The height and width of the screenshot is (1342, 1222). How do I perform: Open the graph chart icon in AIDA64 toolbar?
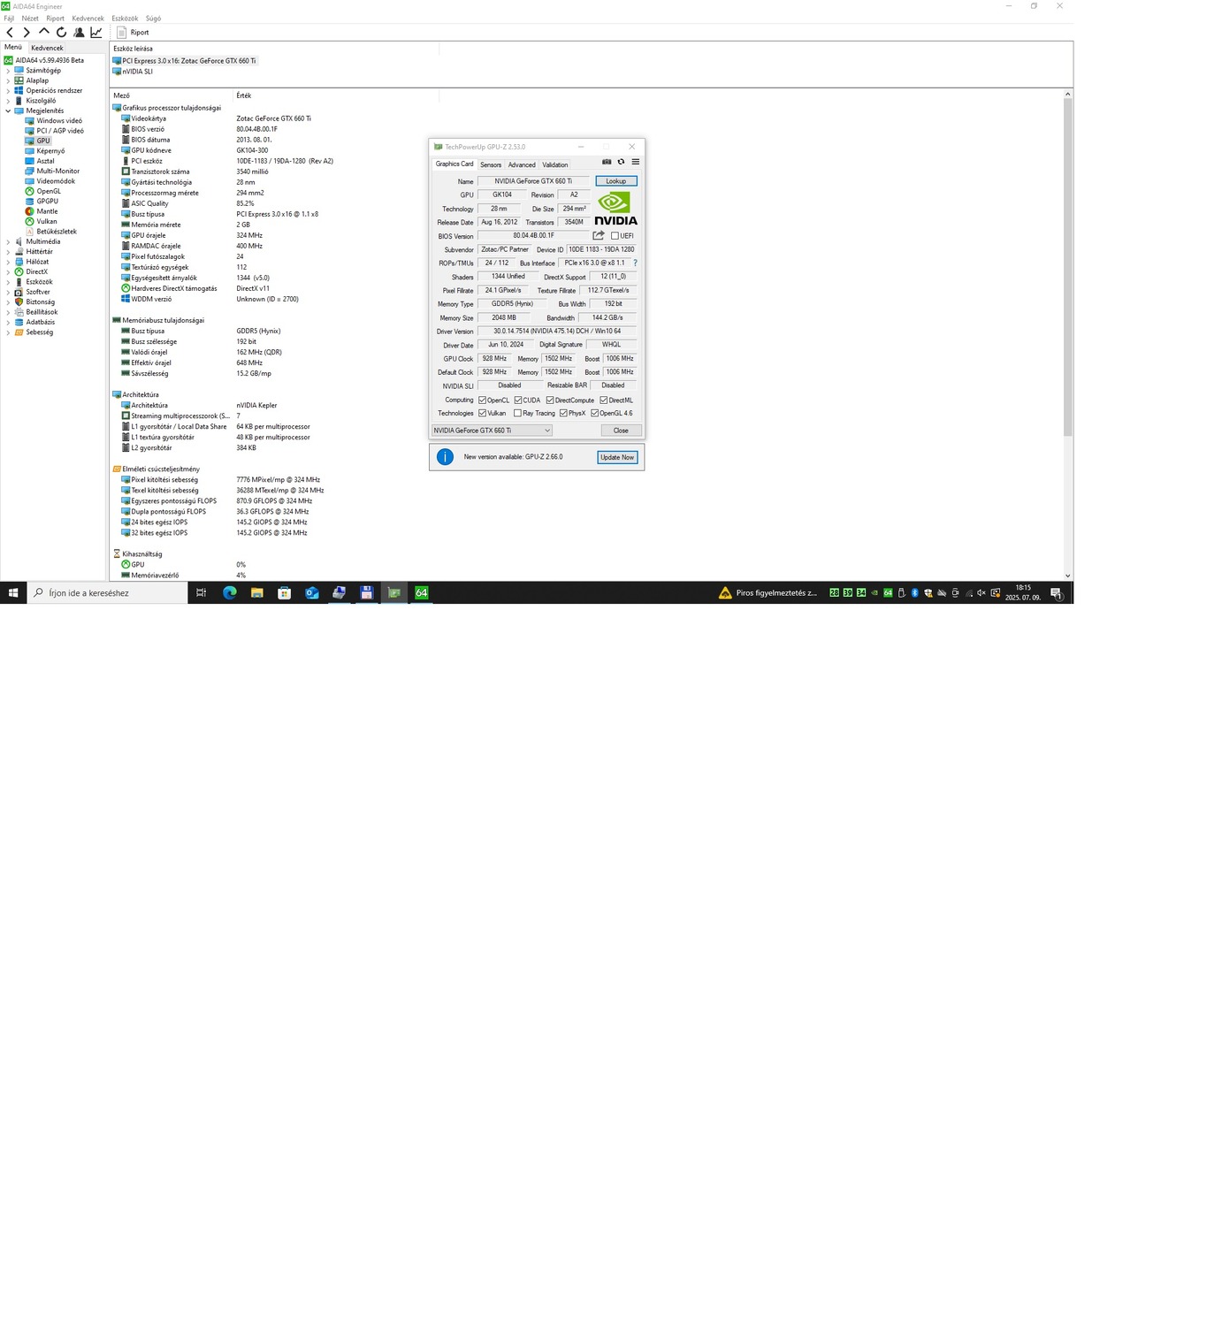96,33
